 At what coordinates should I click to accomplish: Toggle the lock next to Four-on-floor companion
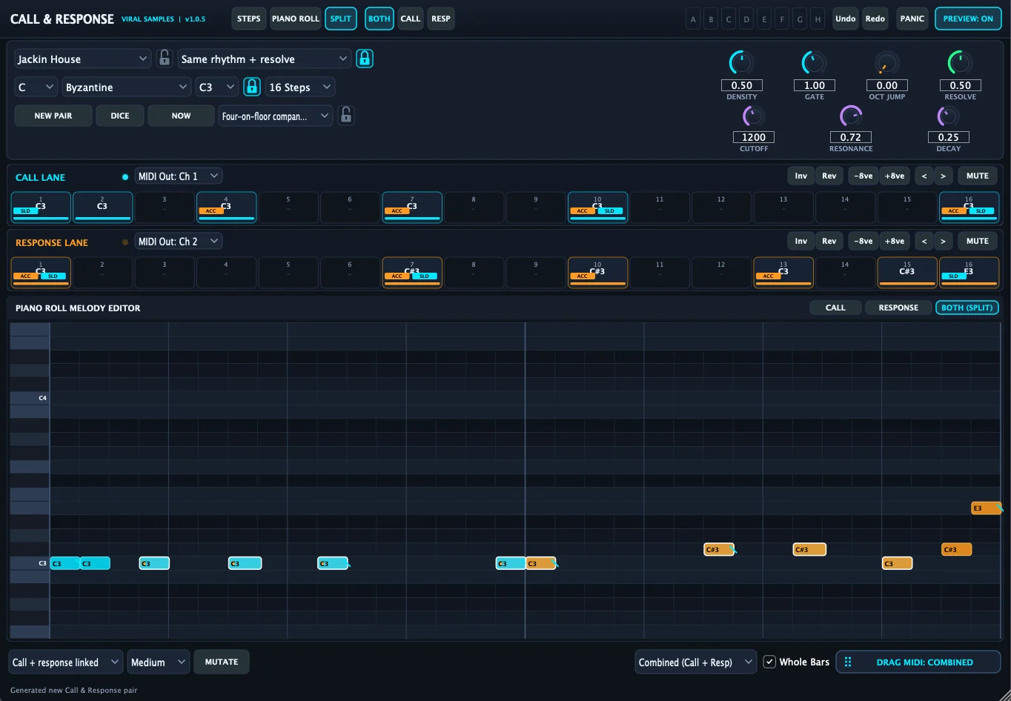[345, 115]
